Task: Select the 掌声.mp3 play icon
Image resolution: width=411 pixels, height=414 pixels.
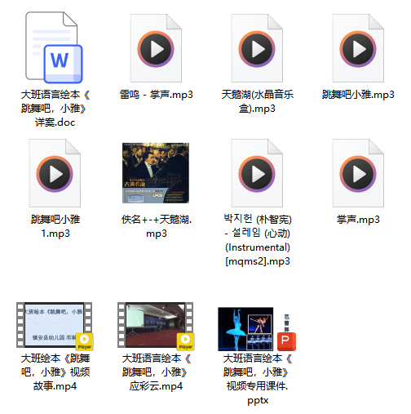Action: click(x=358, y=174)
